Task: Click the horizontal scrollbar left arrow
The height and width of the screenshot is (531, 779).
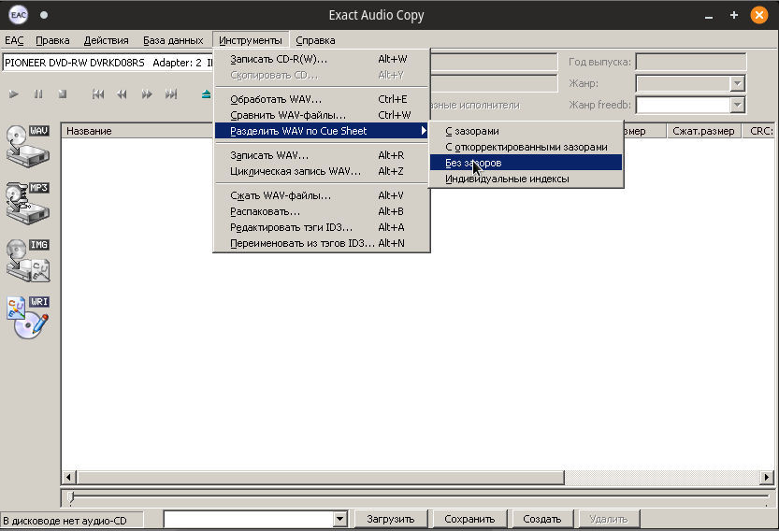Action: pos(68,478)
